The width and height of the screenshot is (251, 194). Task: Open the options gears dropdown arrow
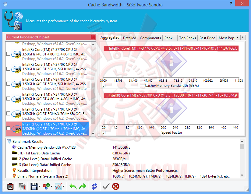(51, 186)
